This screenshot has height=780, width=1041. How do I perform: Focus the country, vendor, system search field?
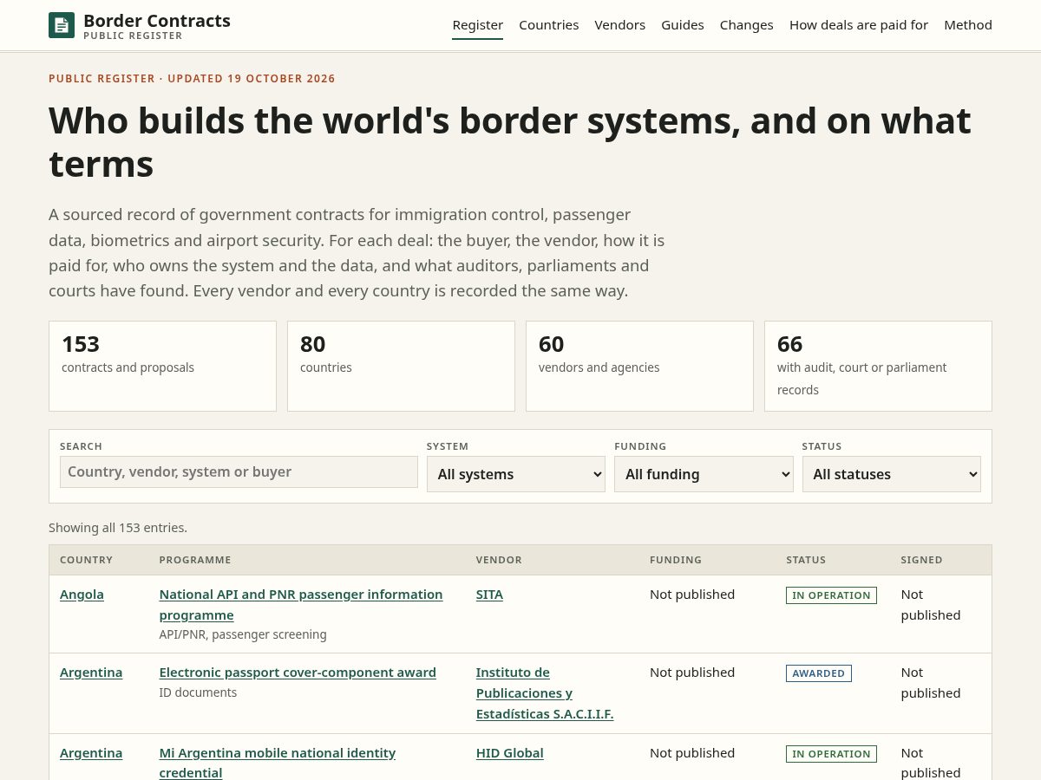click(239, 472)
